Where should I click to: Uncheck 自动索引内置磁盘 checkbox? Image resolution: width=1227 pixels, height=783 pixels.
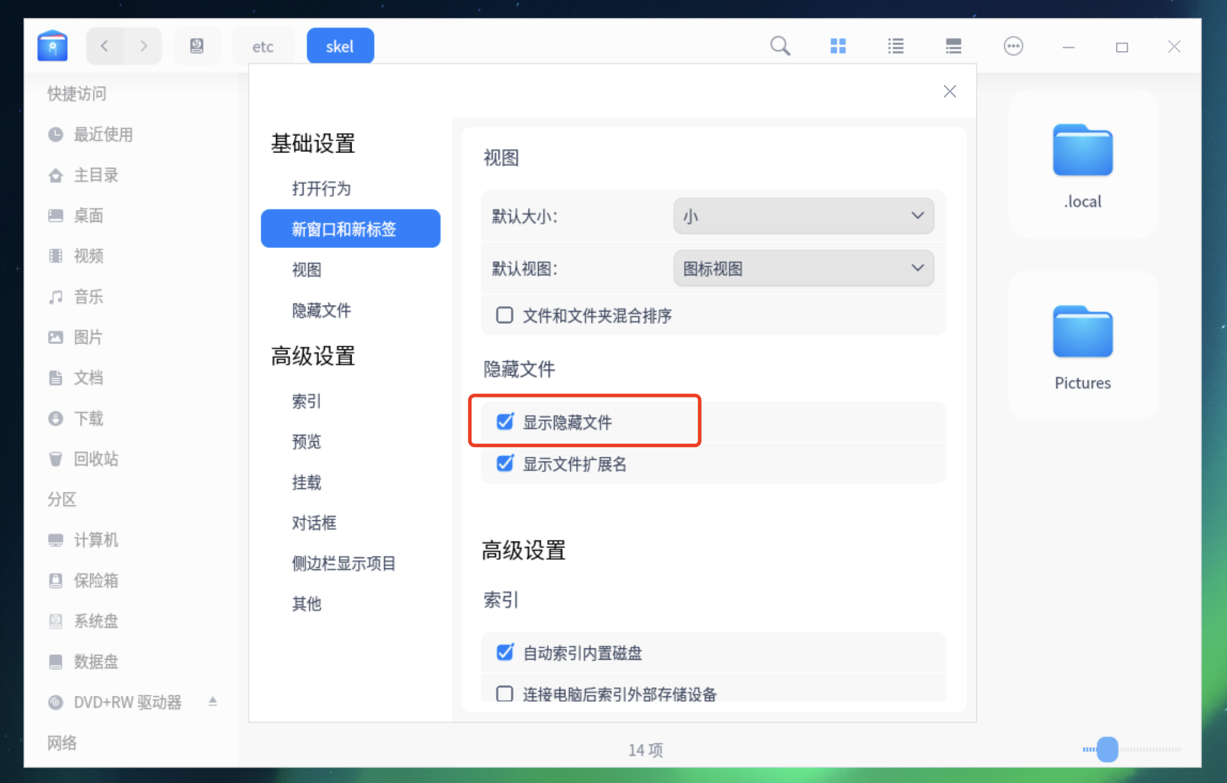click(505, 652)
